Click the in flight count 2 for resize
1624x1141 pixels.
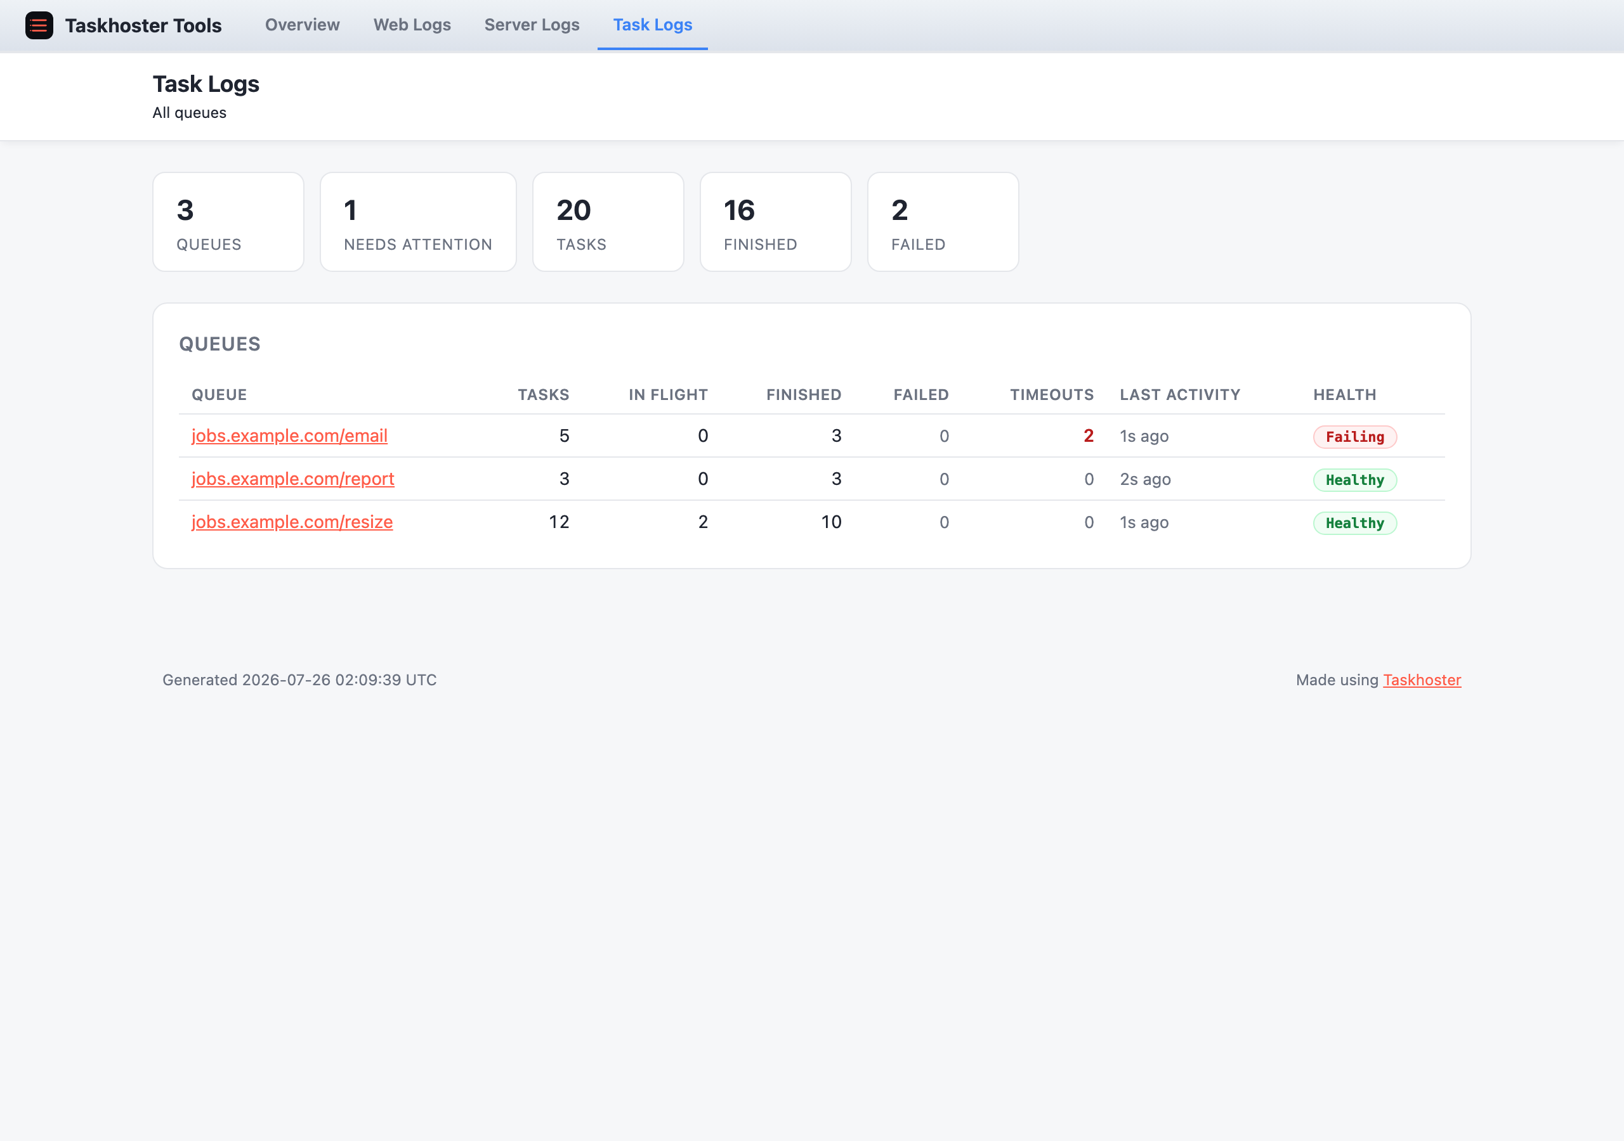pyautogui.click(x=703, y=522)
